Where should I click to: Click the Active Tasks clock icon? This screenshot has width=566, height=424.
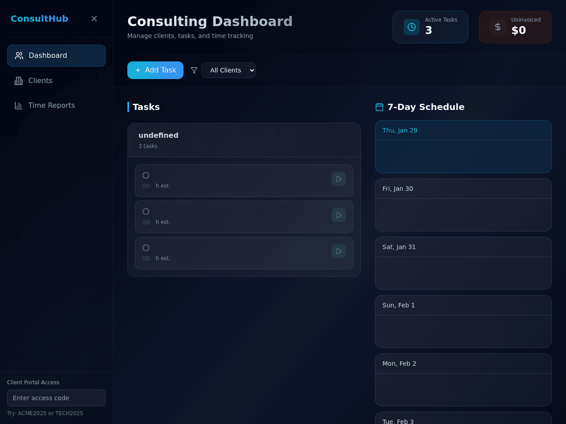point(412,27)
